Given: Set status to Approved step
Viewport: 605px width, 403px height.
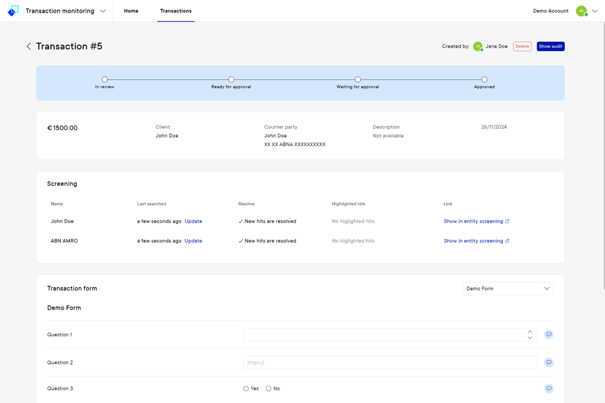Looking at the screenshot, I should pyautogui.click(x=484, y=80).
